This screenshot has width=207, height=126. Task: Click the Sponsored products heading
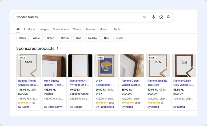[35, 48]
